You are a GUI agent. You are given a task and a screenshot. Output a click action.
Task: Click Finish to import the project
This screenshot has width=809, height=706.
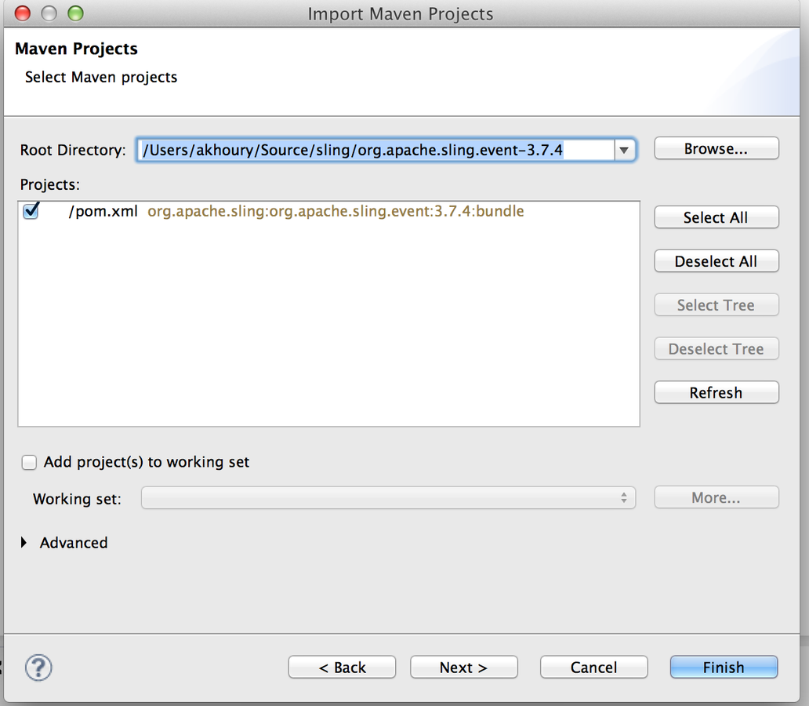point(724,668)
